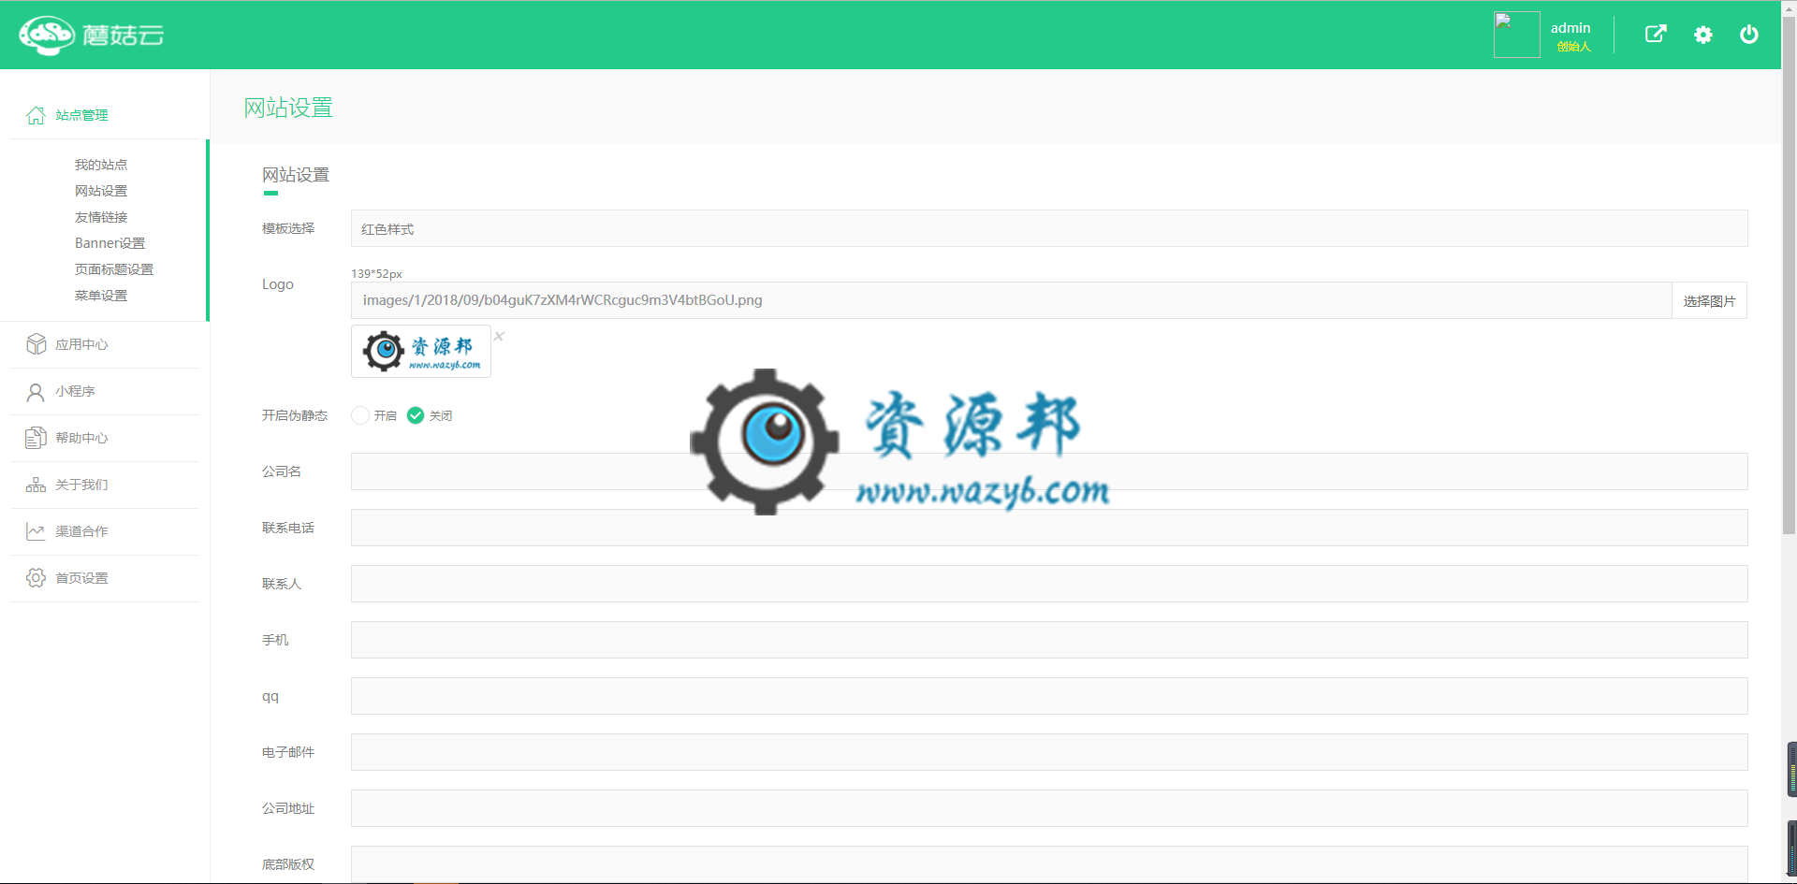
Task: Click the 关于我们 hierarchy icon
Action: coord(36,485)
